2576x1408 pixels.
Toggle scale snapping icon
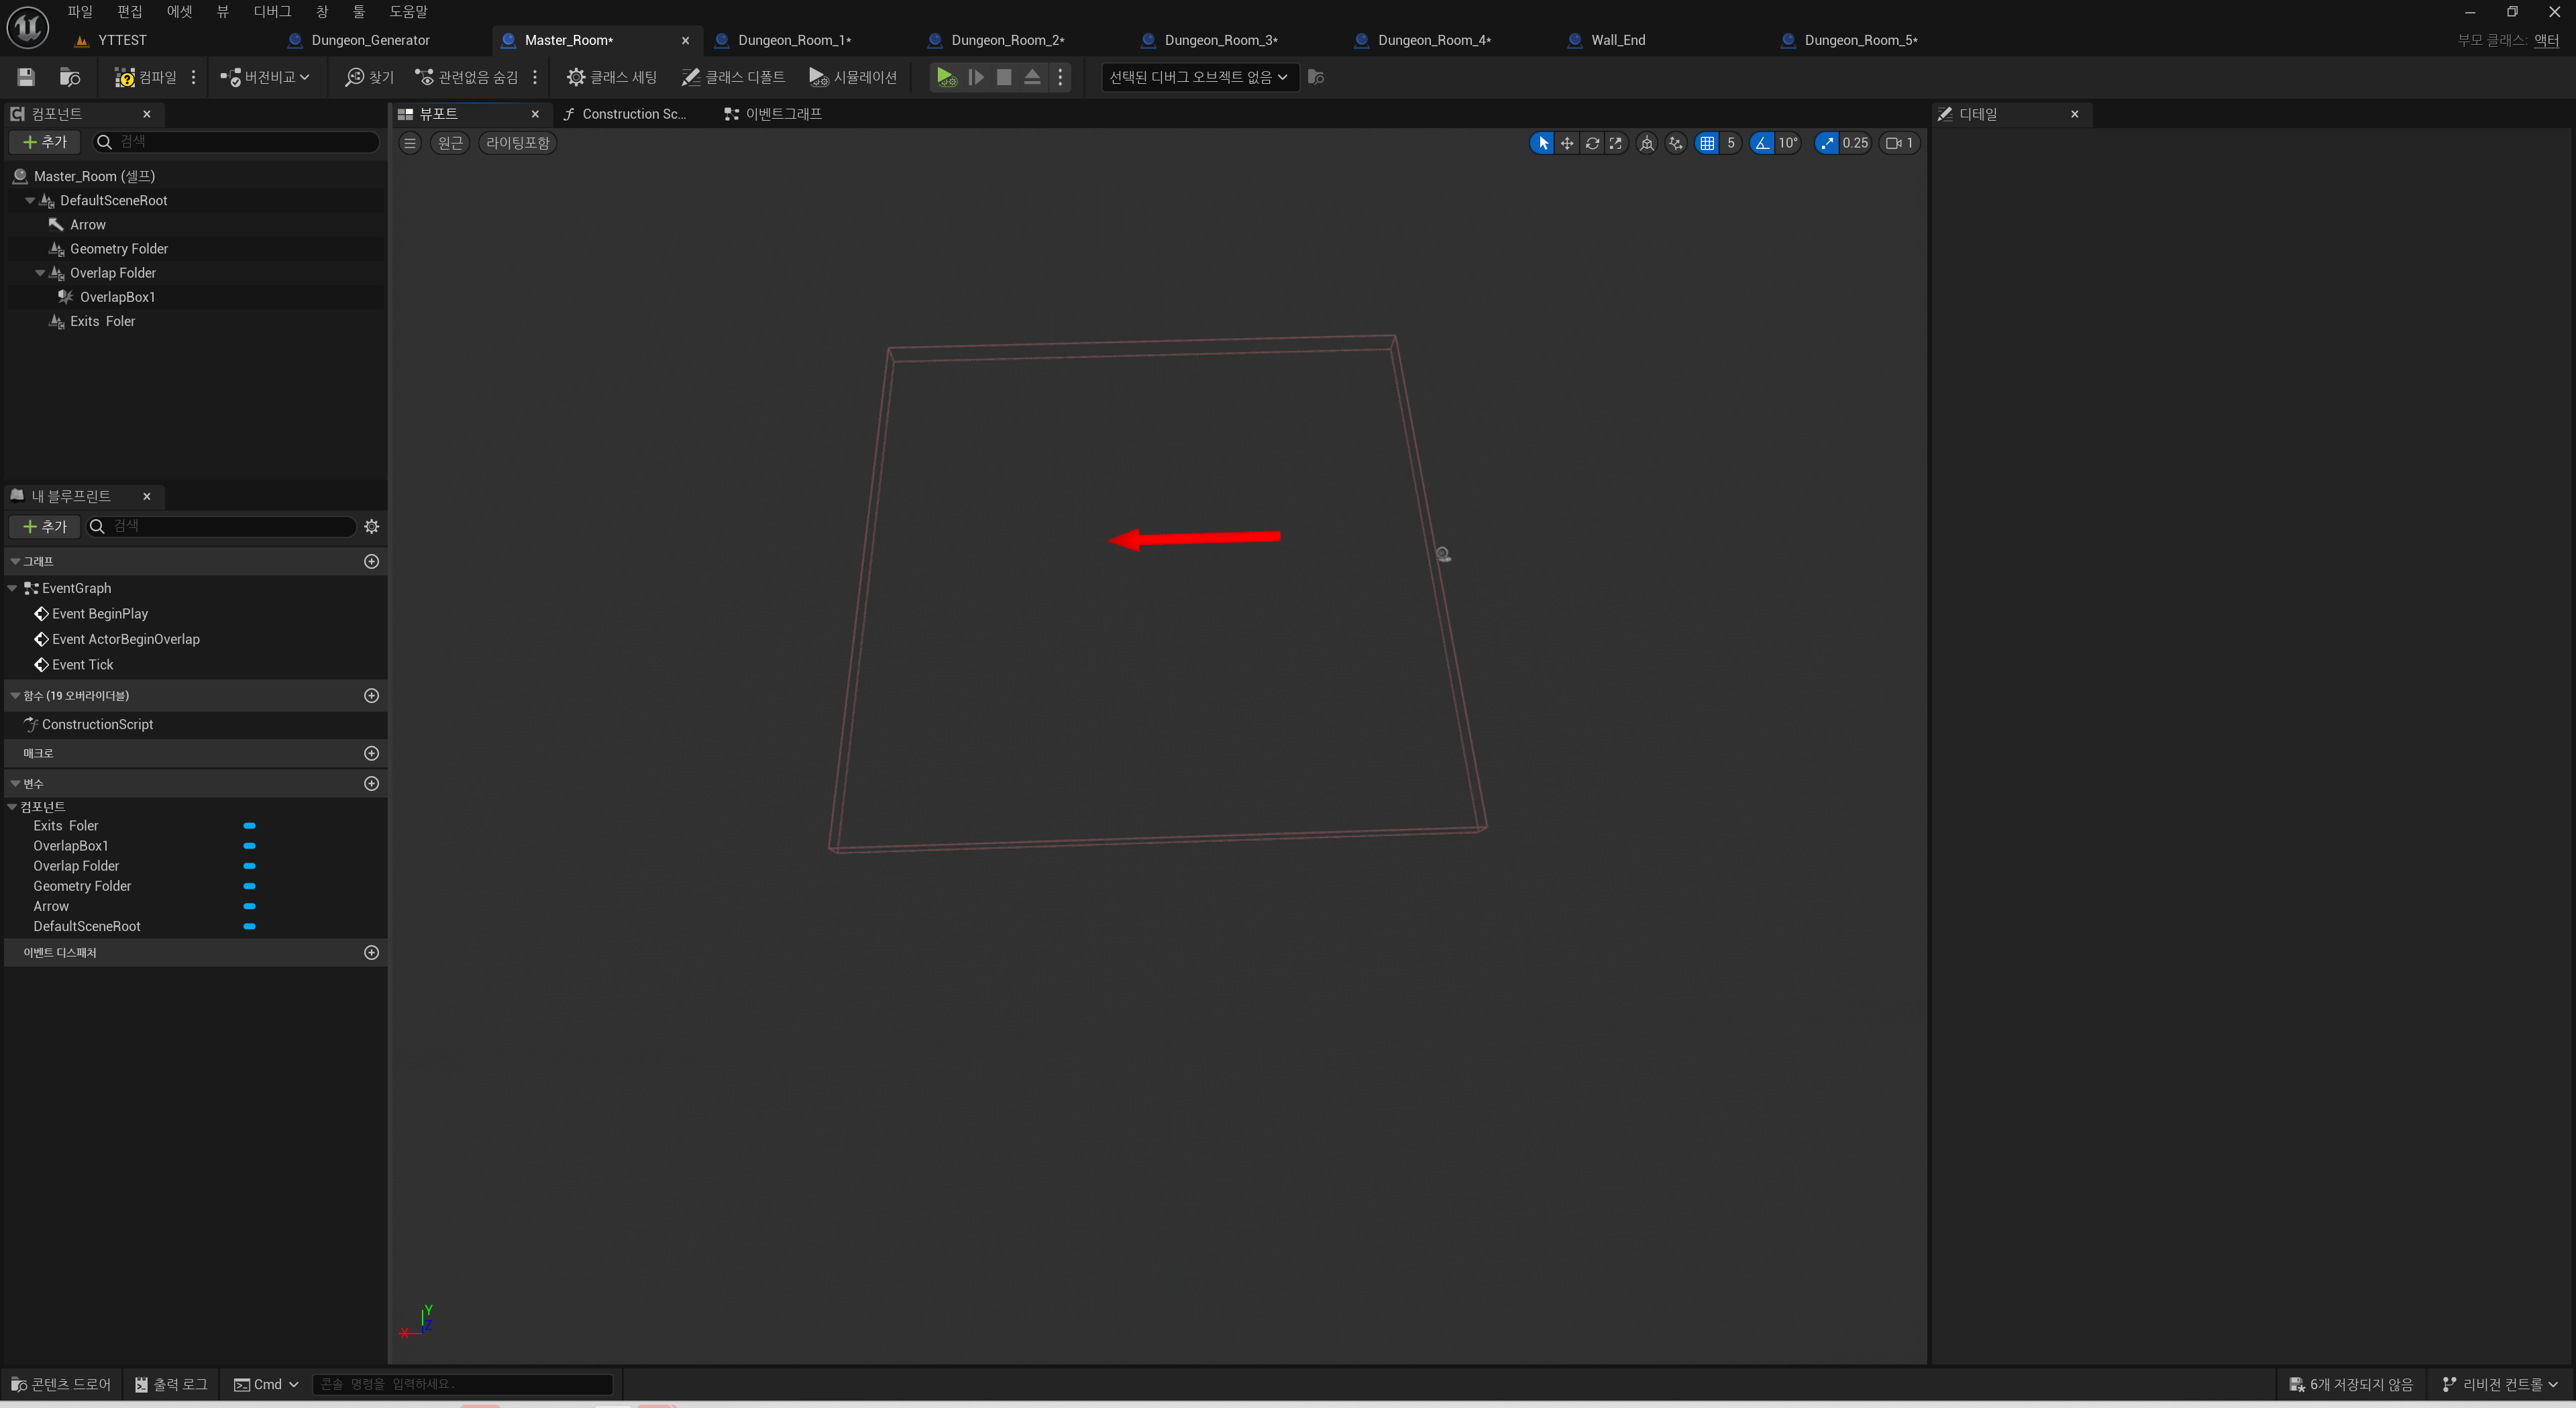click(1827, 143)
